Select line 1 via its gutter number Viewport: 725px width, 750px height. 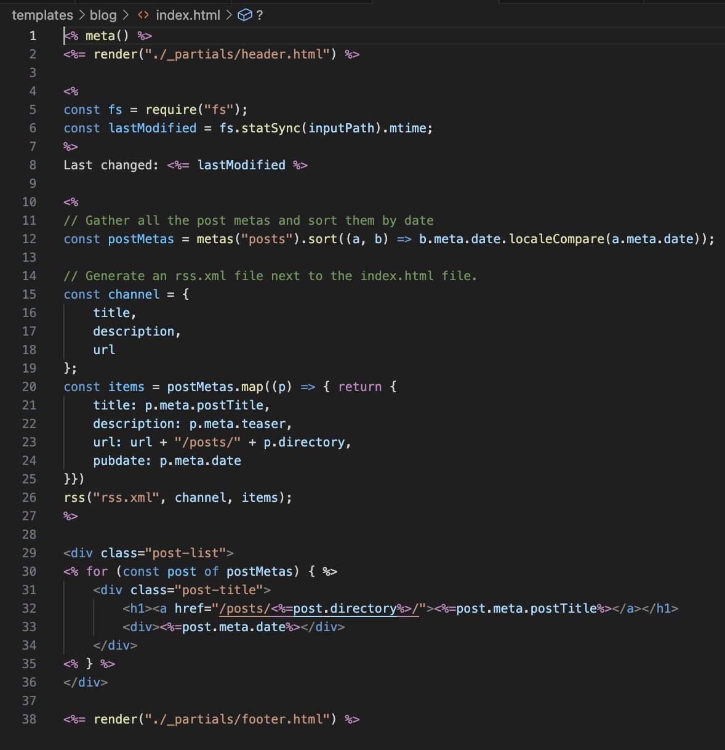pos(33,36)
